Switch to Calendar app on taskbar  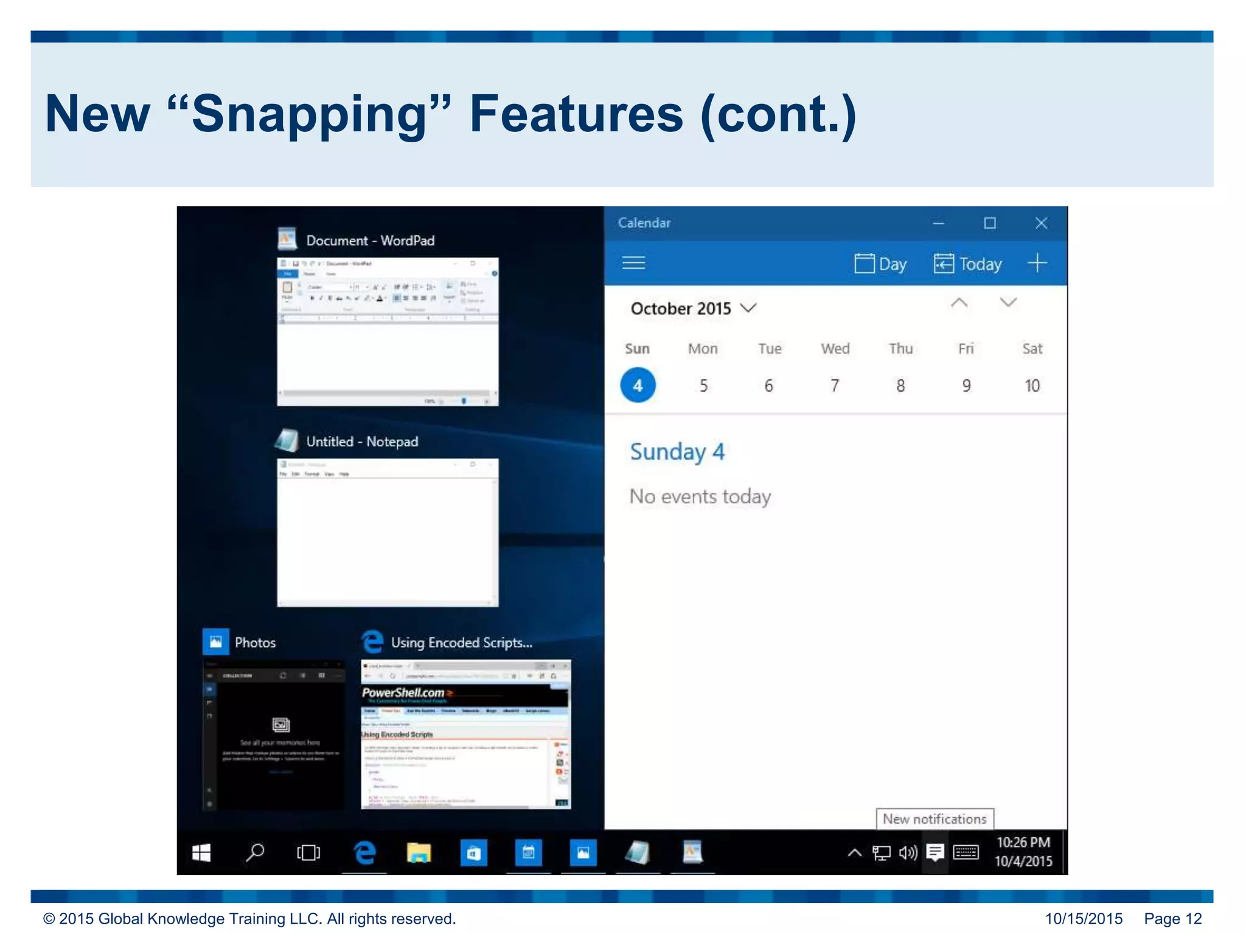528,853
